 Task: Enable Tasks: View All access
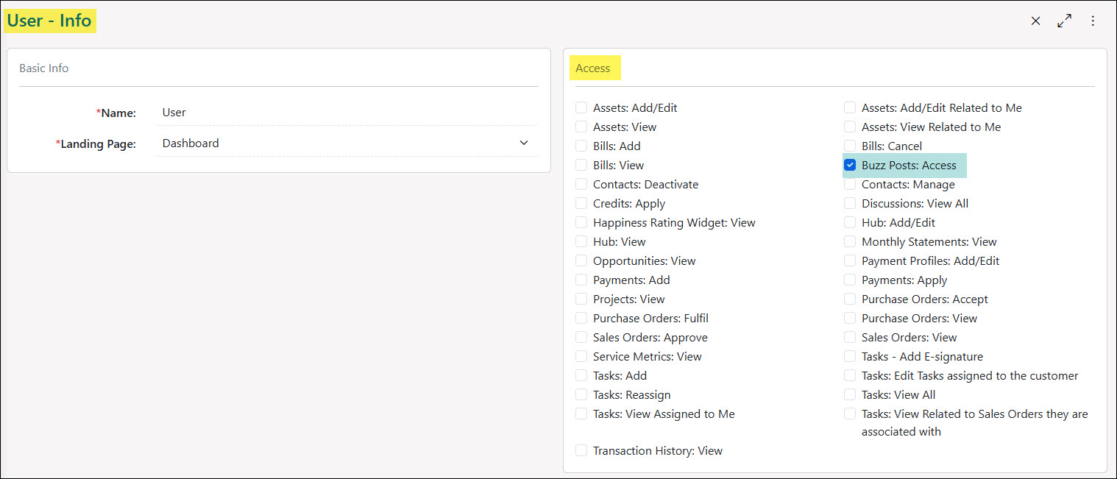[850, 394]
